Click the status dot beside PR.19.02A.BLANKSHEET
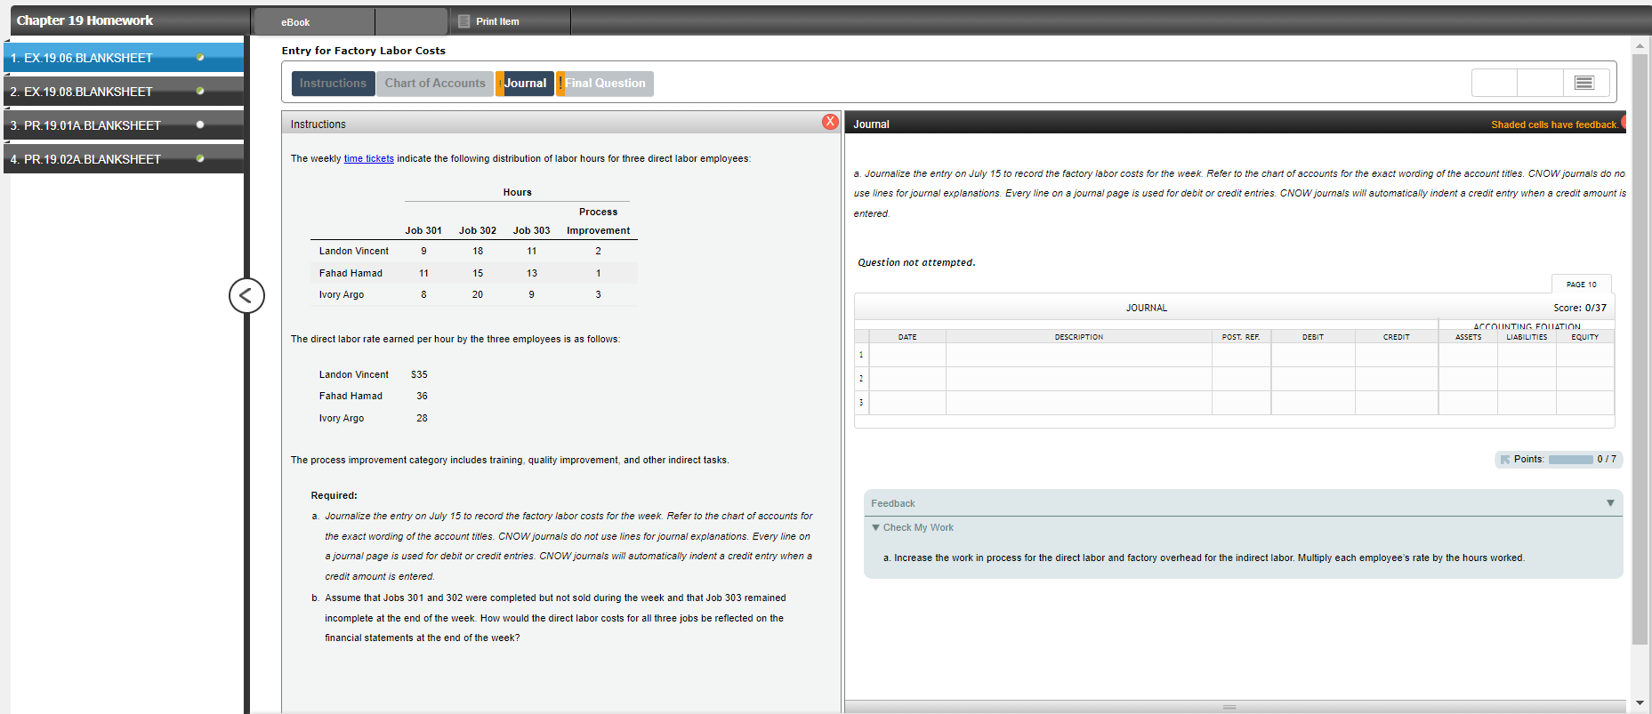Image resolution: width=1652 pixels, height=714 pixels. coord(200,159)
